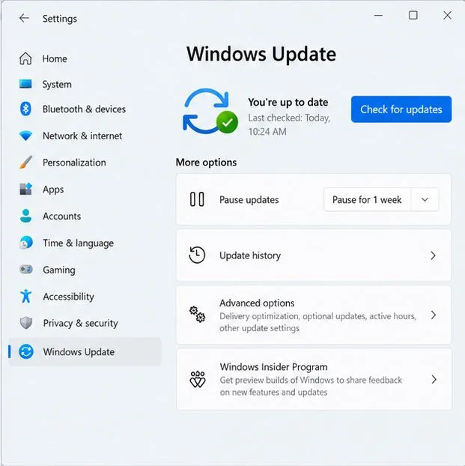Open the Advanced options title

(257, 303)
